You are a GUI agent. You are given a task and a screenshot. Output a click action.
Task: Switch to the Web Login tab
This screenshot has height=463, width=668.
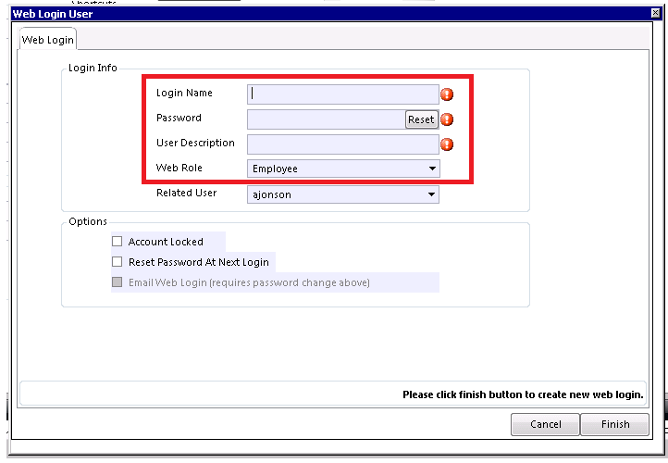[x=47, y=40]
